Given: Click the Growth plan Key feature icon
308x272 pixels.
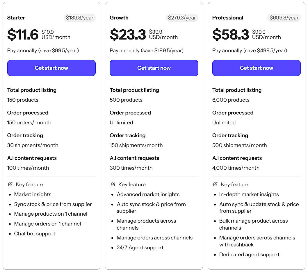Looking at the screenshot, I should point(113,184).
